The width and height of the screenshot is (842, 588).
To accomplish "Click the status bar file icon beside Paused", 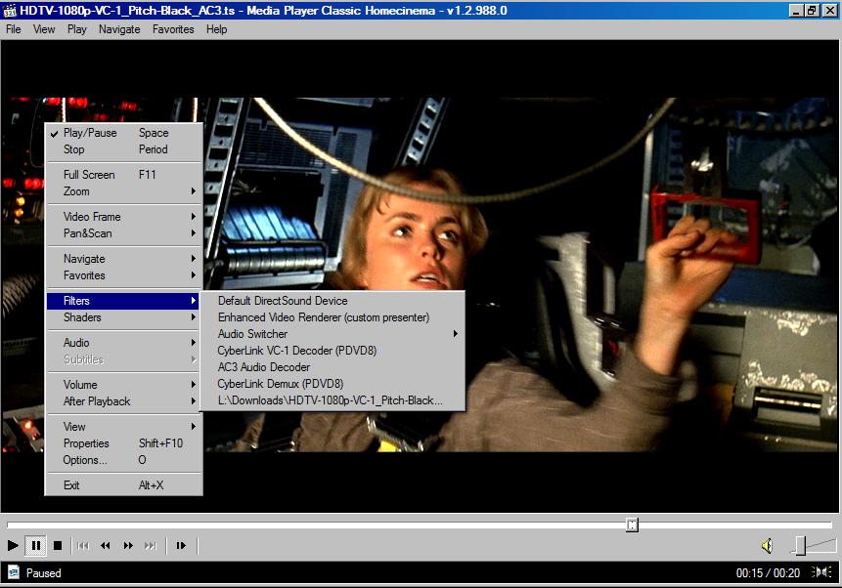I will [14, 572].
